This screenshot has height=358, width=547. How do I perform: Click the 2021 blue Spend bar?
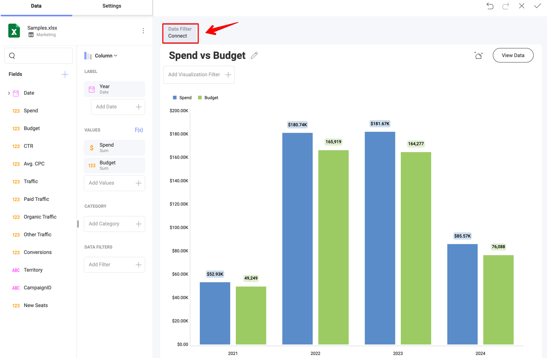click(215, 313)
